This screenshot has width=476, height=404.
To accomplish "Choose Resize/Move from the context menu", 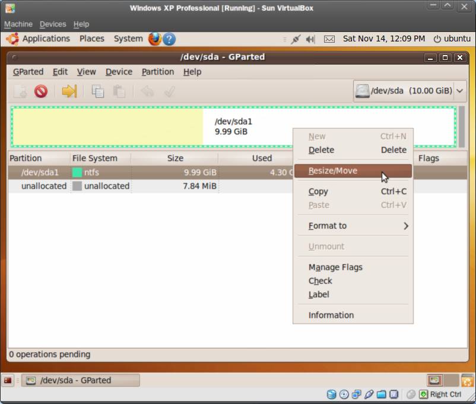I will tap(353, 171).
